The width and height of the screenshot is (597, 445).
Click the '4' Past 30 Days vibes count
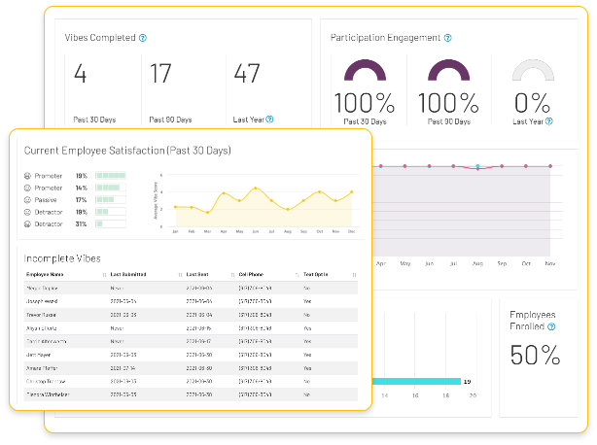coord(81,74)
